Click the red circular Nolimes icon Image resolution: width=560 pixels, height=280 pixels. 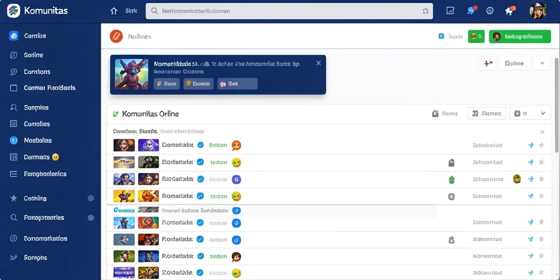[116, 36]
